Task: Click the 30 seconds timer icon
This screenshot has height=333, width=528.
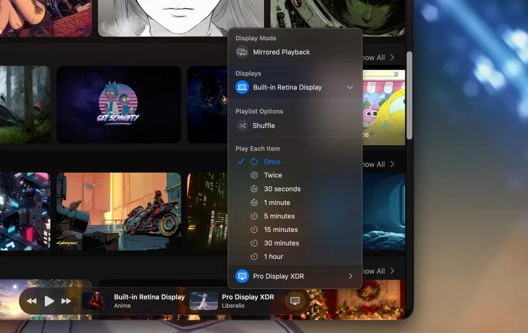Action: pos(254,189)
